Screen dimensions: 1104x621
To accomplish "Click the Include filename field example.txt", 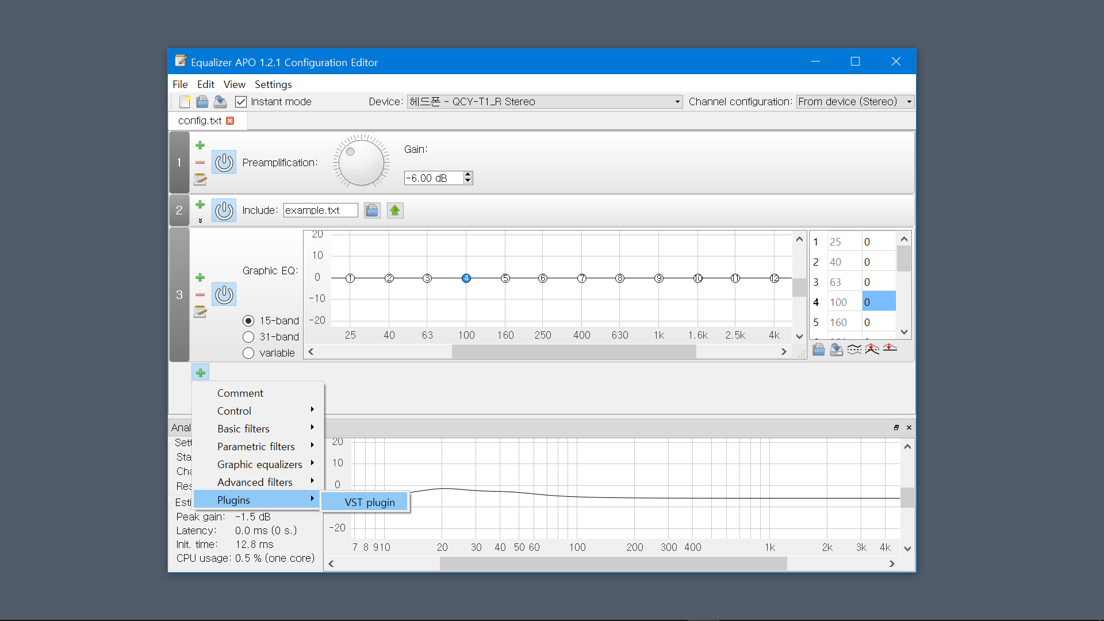I will [321, 210].
